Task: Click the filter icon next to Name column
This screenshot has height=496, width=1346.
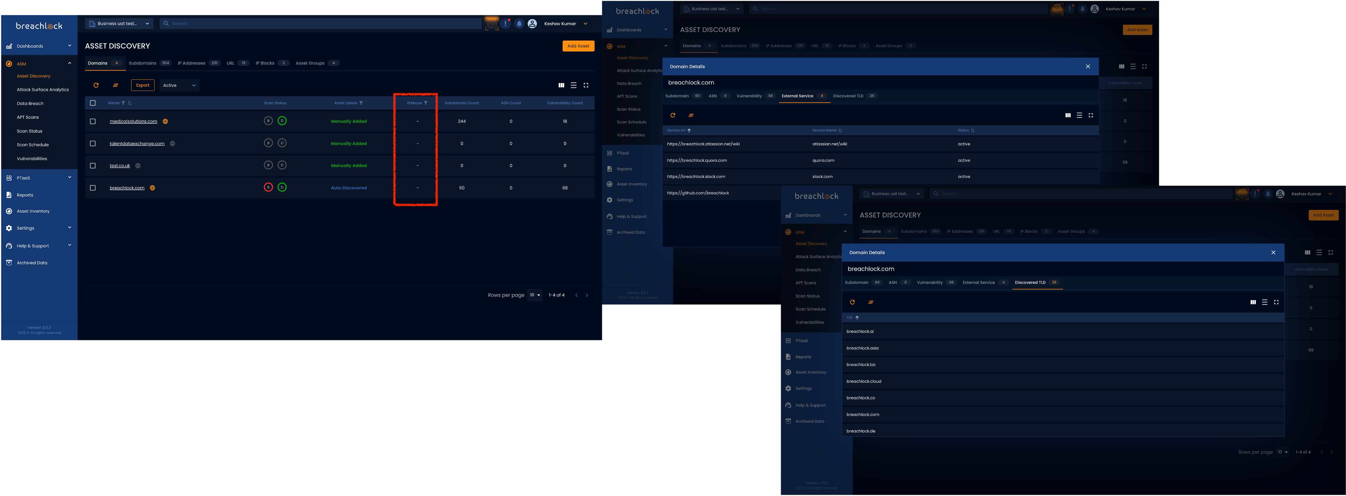Action: point(123,103)
